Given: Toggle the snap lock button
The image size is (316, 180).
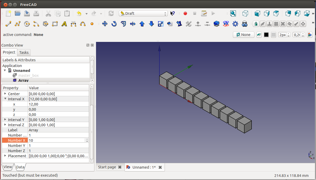Looking at the screenshot, I should [256, 24].
